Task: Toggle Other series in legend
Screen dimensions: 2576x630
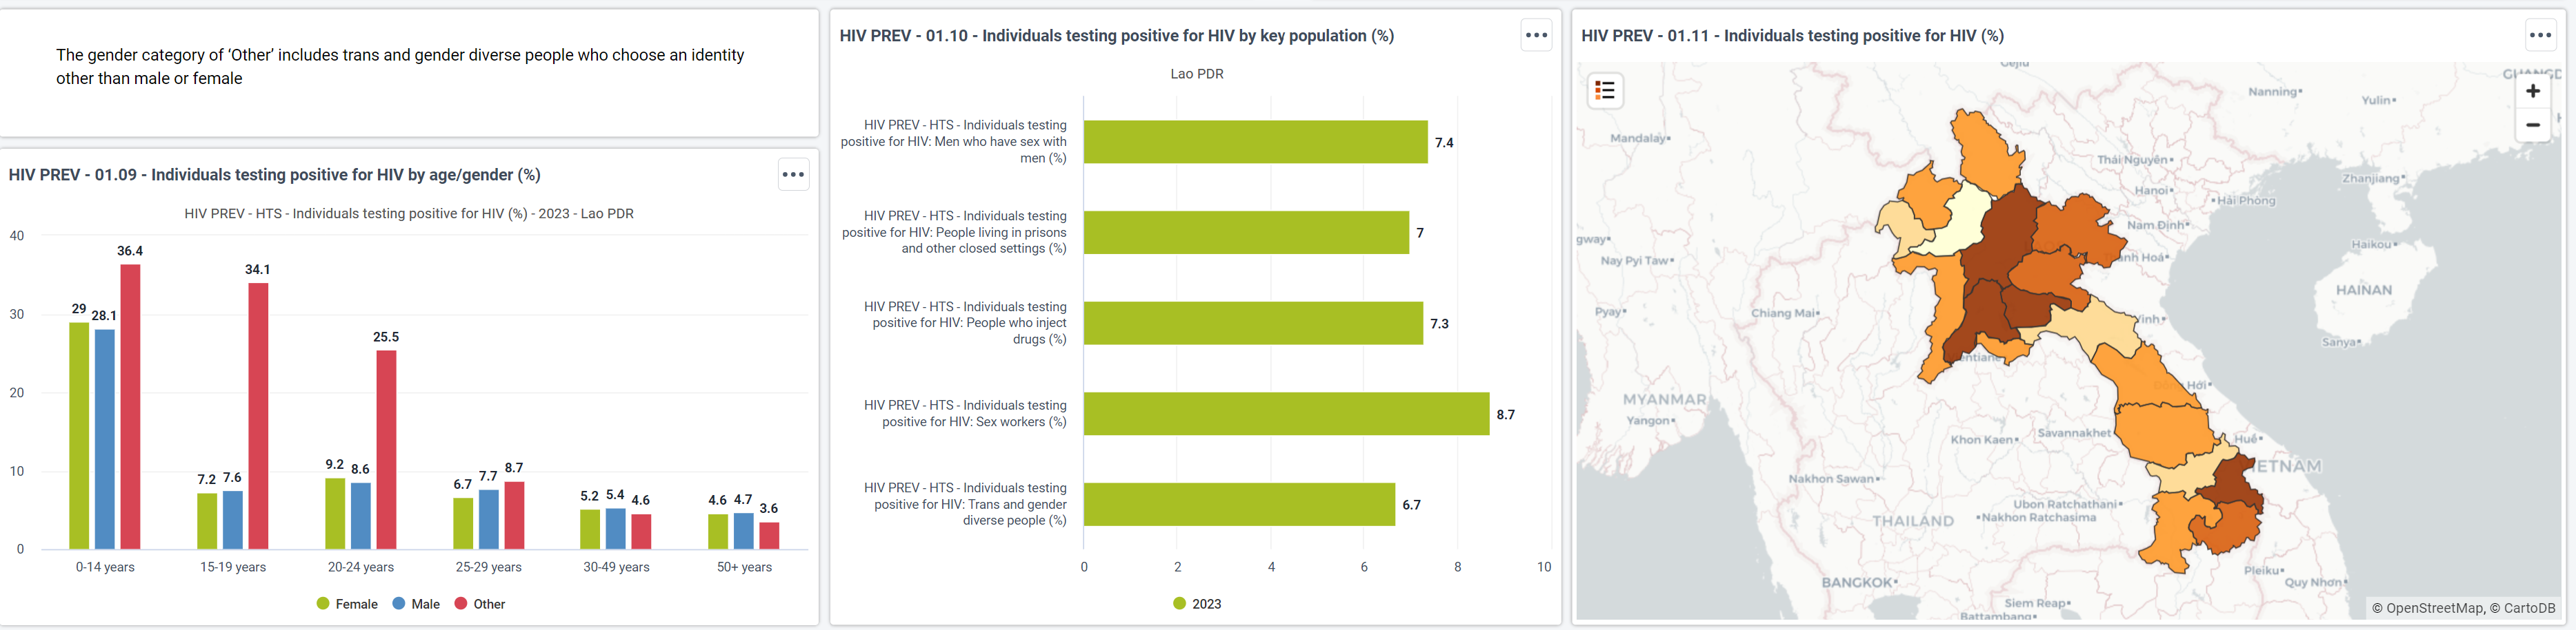Action: [480, 604]
